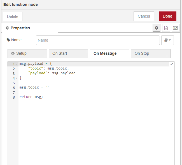Click the 'msg.payload = {' line
182x165 pixels.
36,64
